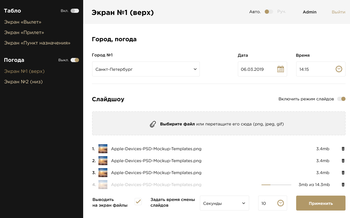The image size is (350, 218).
Task: Click the clock icon in Время field
Action: [339, 69]
